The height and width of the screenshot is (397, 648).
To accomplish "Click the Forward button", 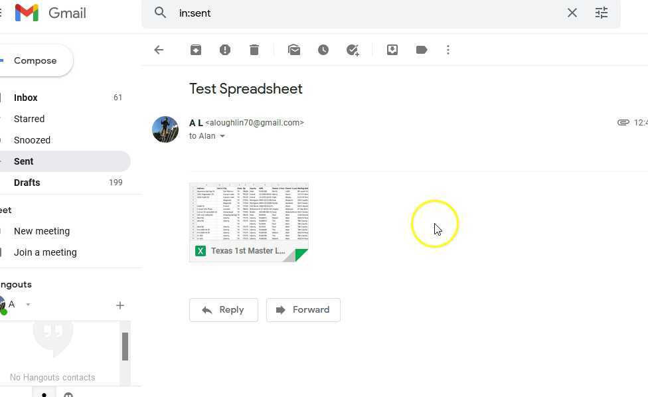I will tap(303, 310).
